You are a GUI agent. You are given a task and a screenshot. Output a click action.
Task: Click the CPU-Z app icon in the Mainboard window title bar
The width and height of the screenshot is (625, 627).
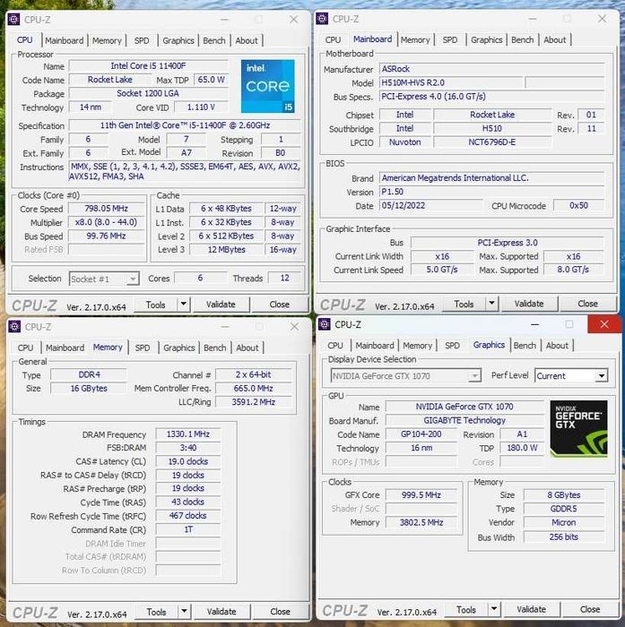coord(322,19)
